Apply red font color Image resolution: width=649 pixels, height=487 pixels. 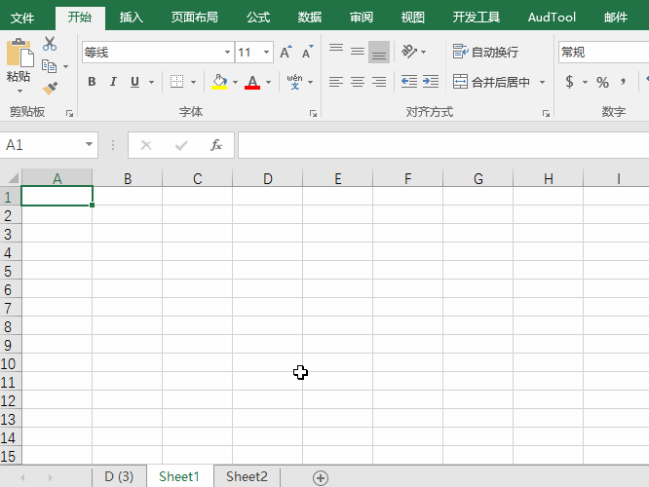click(x=252, y=82)
